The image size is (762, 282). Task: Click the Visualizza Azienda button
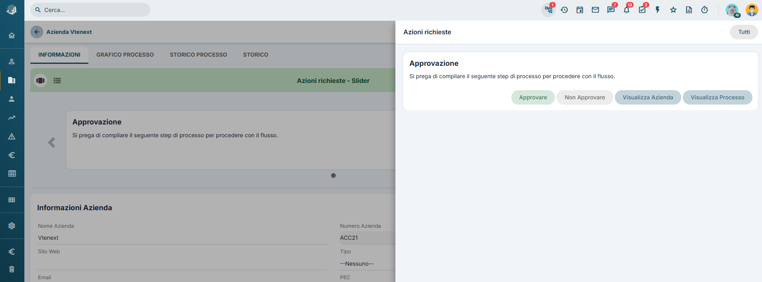pyautogui.click(x=648, y=97)
